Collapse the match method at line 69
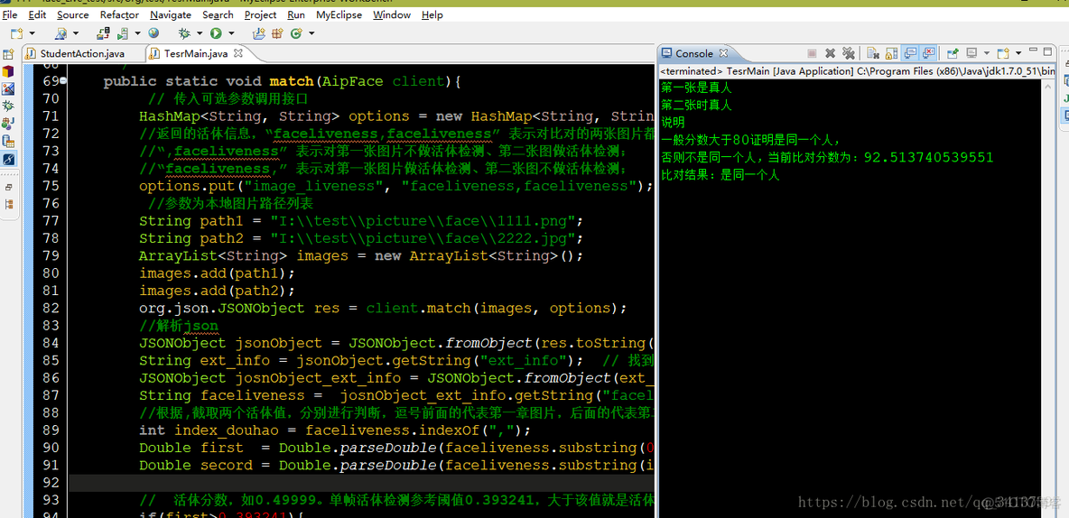The width and height of the screenshot is (1069, 518). tap(62, 81)
